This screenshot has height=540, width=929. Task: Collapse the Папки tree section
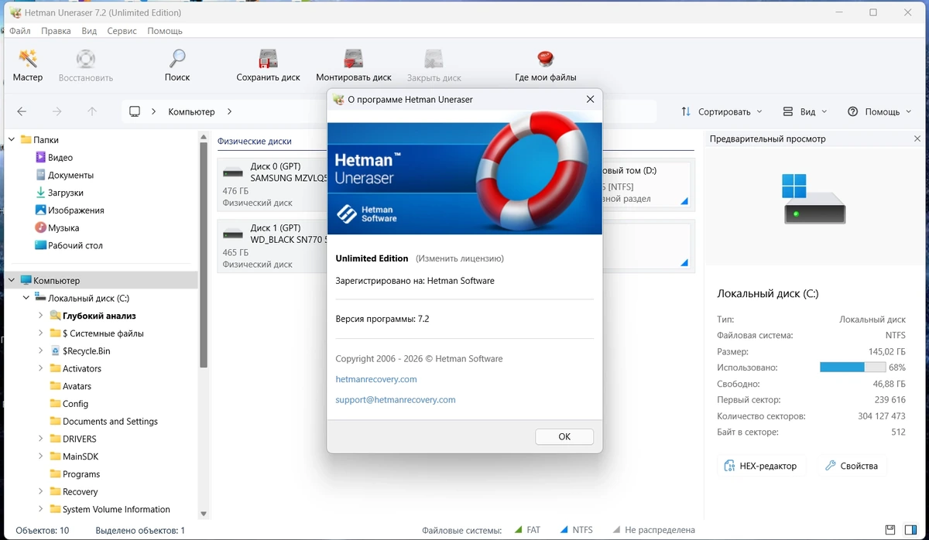point(12,140)
